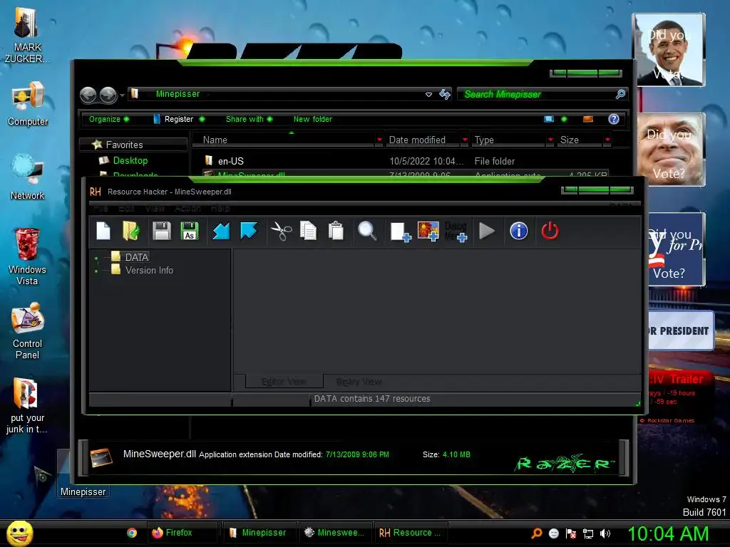730x547 pixels.
Task: Click the Dialog Menu add icon
Action: coord(456,231)
